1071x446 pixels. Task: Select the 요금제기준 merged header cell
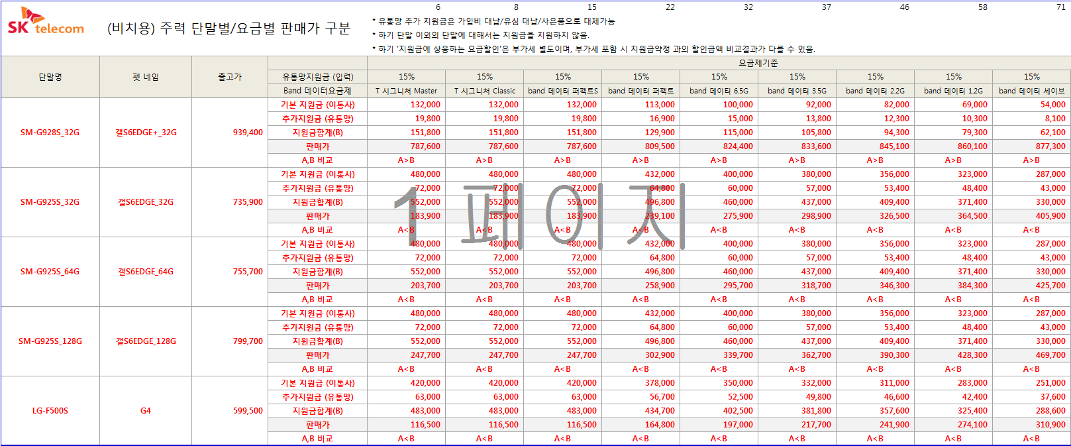point(758,63)
